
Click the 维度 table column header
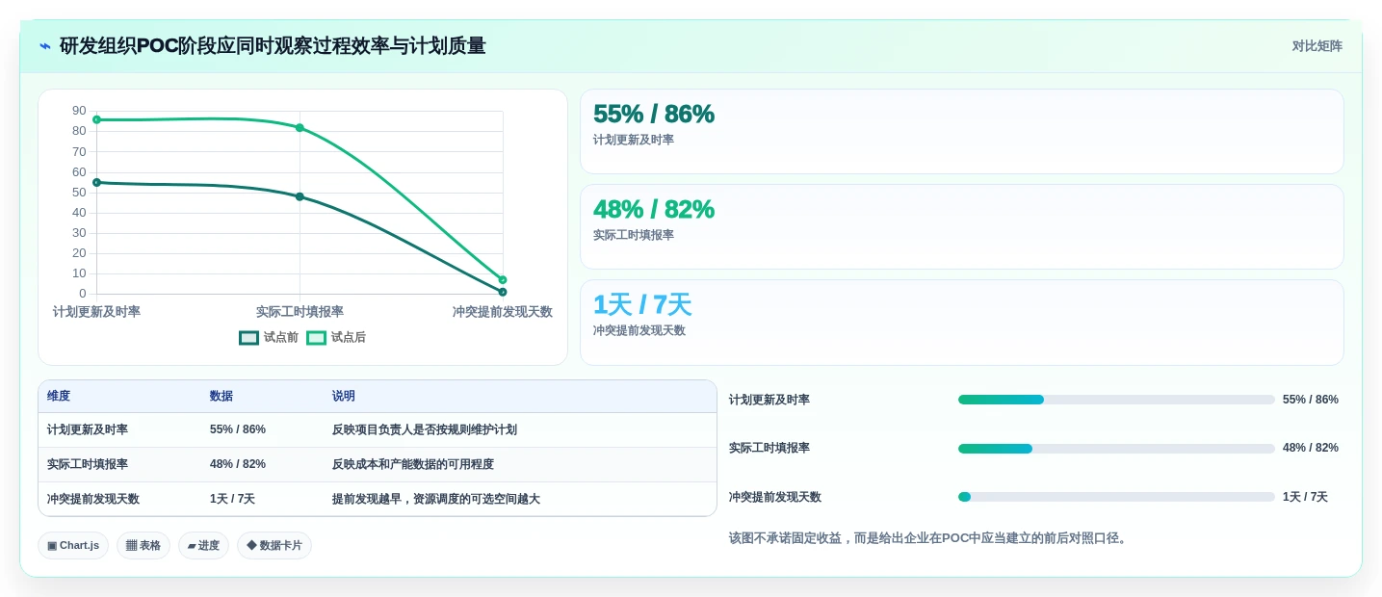[59, 397]
